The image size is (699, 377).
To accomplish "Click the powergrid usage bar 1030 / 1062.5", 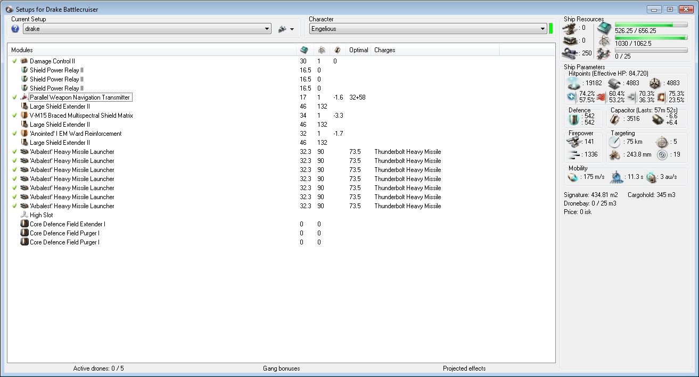I will click(x=650, y=38).
